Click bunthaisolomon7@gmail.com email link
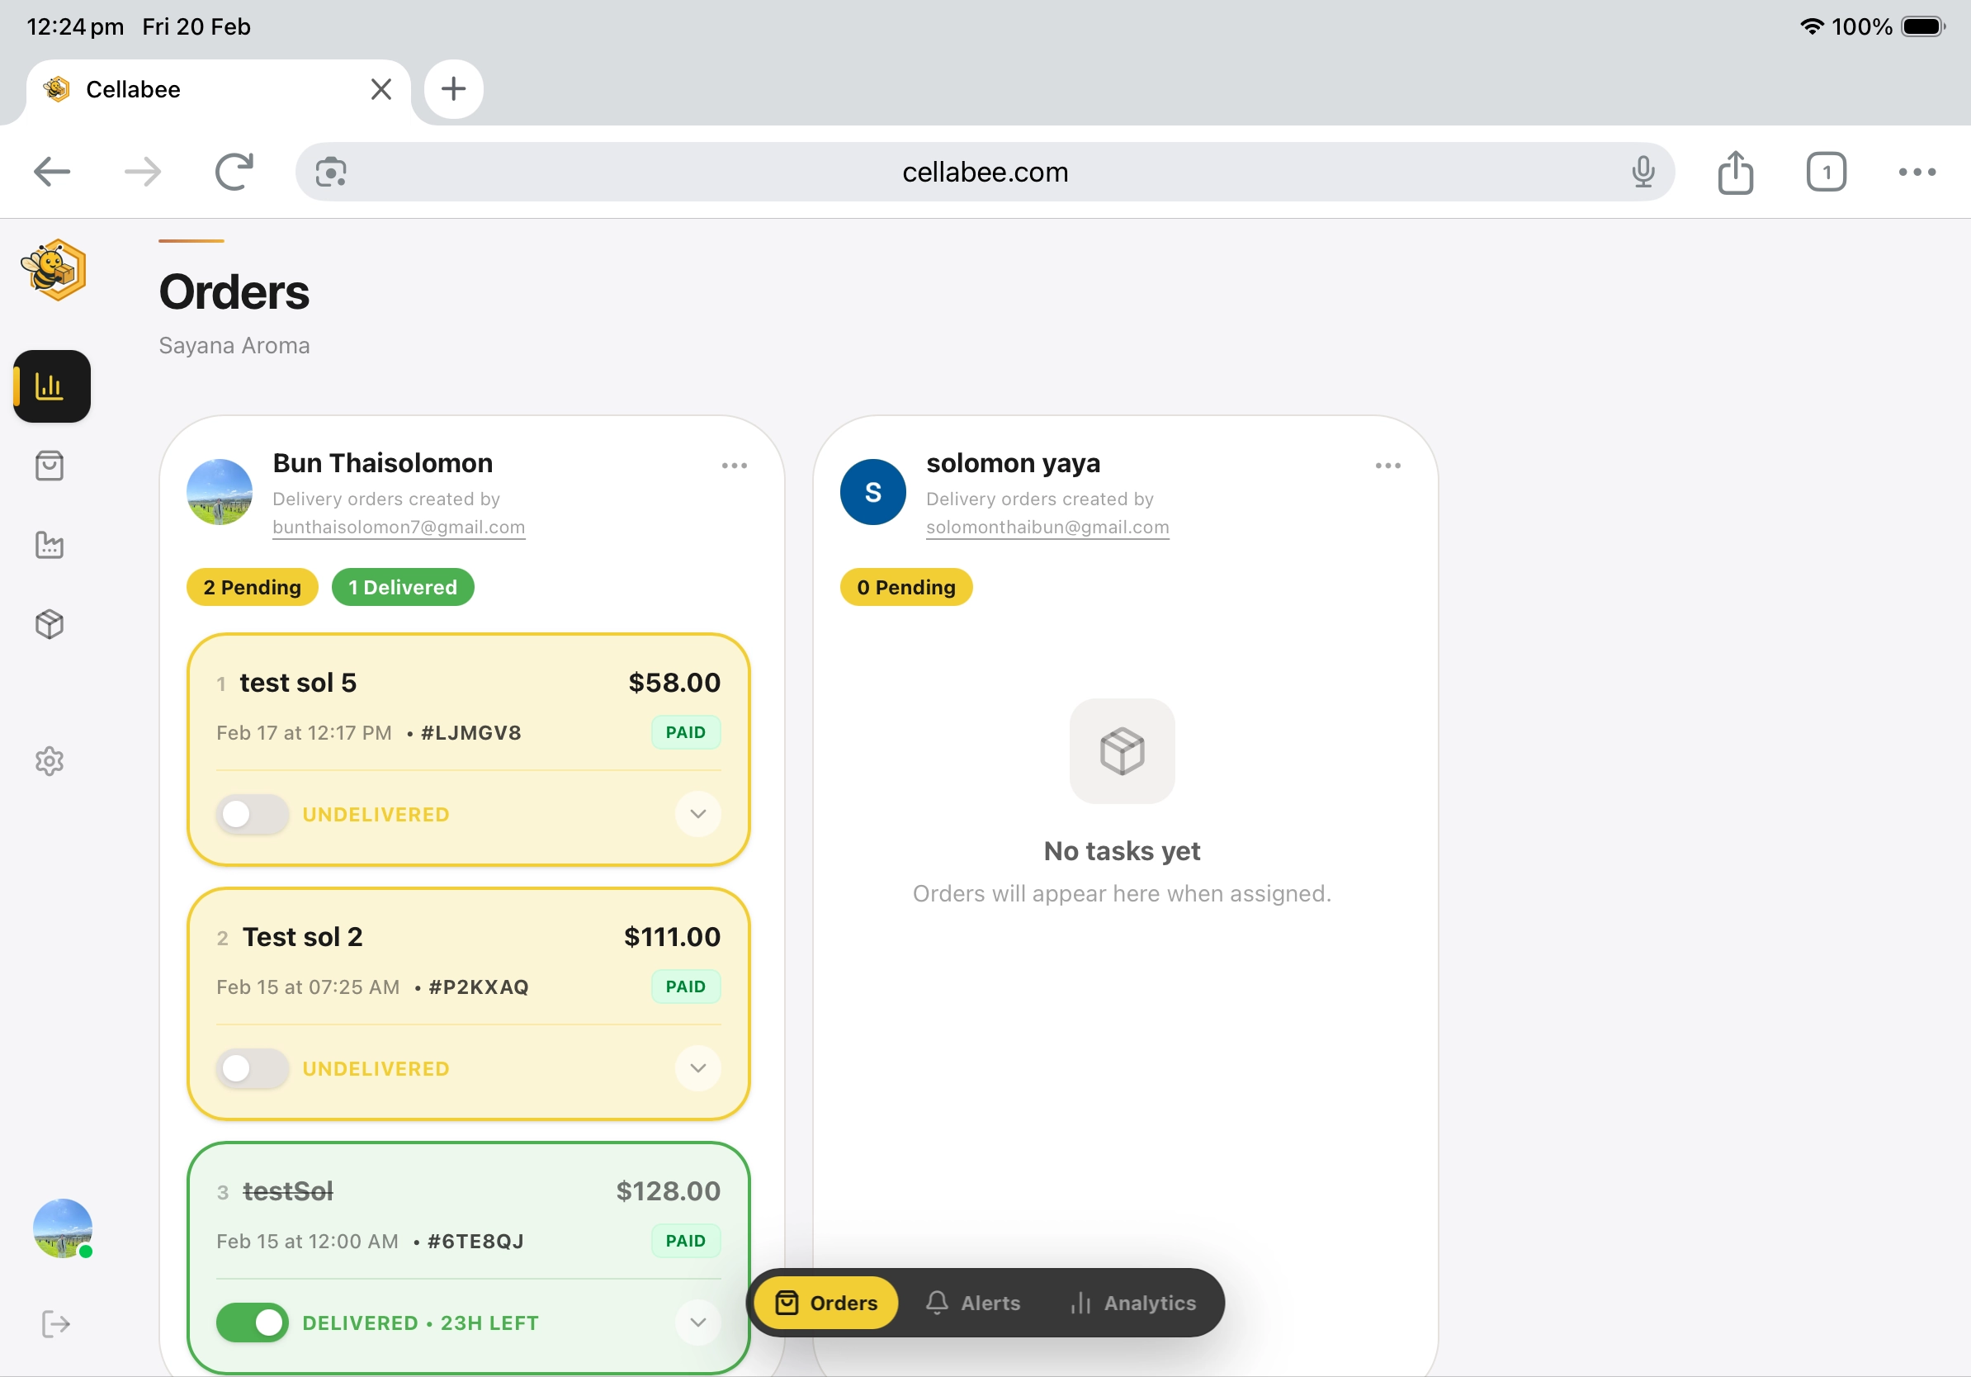Screen dimensions: 1971x1377 (399, 527)
